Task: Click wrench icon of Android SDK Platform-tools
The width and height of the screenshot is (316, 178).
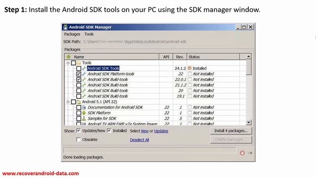Action: point(84,74)
